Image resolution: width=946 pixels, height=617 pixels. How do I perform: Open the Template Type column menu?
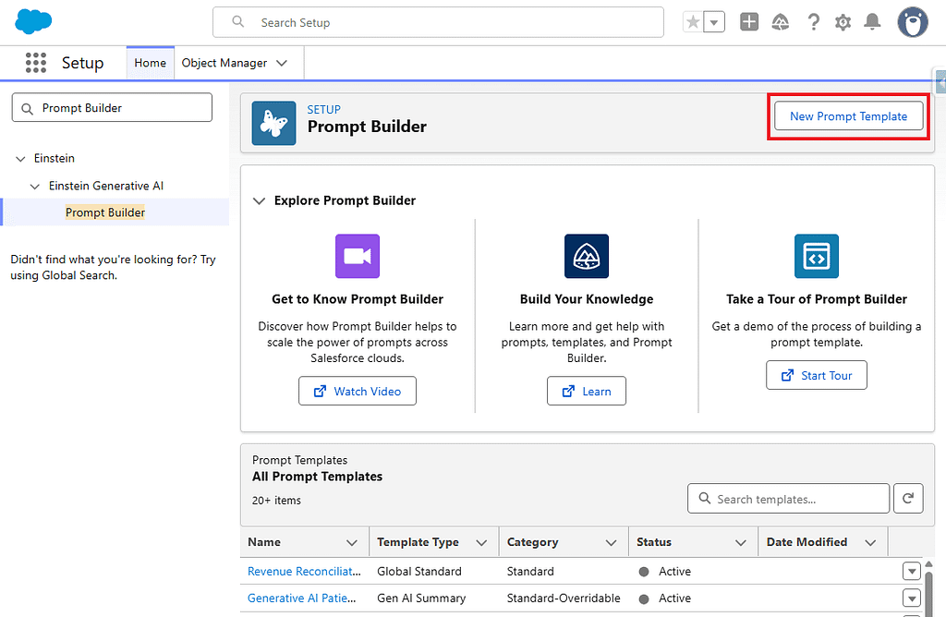click(x=481, y=543)
